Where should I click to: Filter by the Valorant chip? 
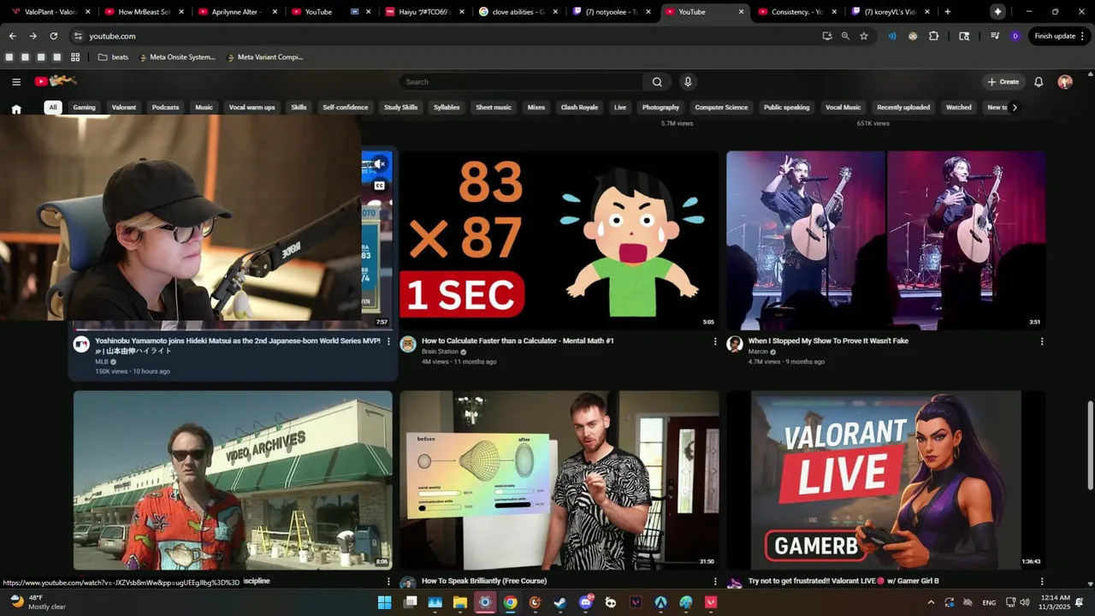pyautogui.click(x=124, y=108)
